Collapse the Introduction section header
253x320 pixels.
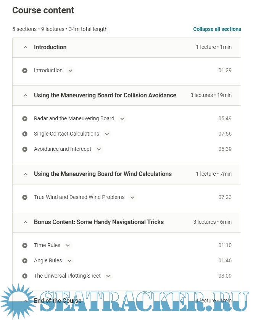26,47
